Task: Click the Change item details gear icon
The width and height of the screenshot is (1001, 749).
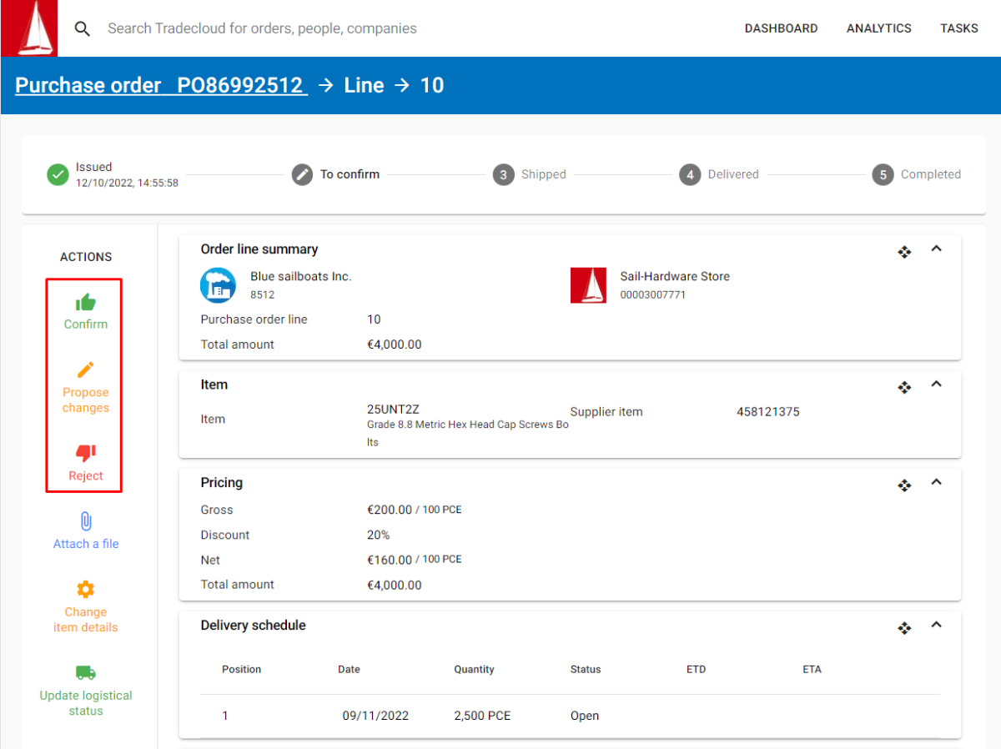Action: tap(84, 589)
